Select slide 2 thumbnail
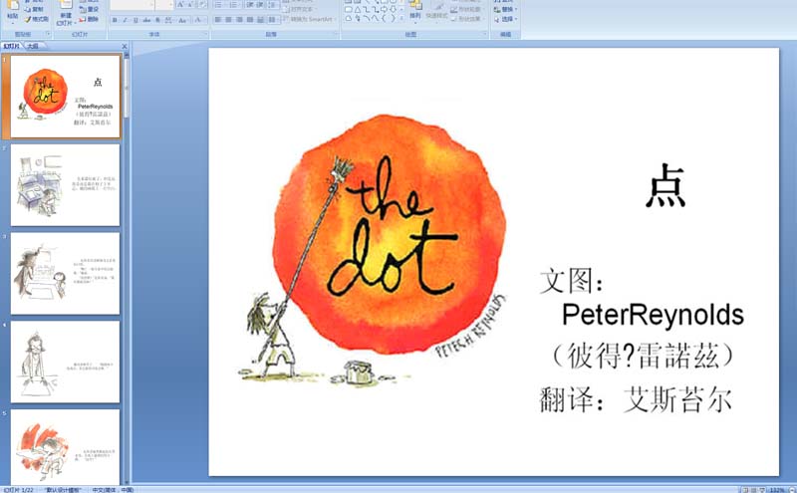 (65, 185)
